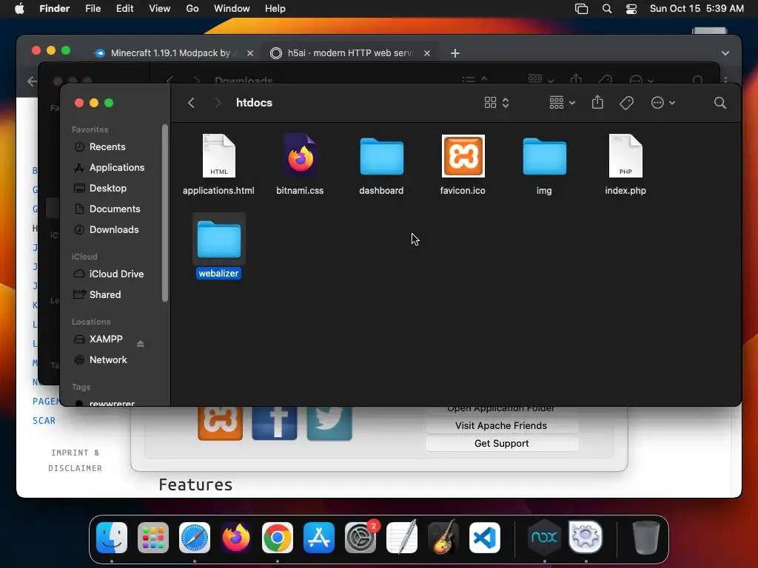This screenshot has height=568, width=758.
Task: Open the Finder menu
Action: (55, 8)
